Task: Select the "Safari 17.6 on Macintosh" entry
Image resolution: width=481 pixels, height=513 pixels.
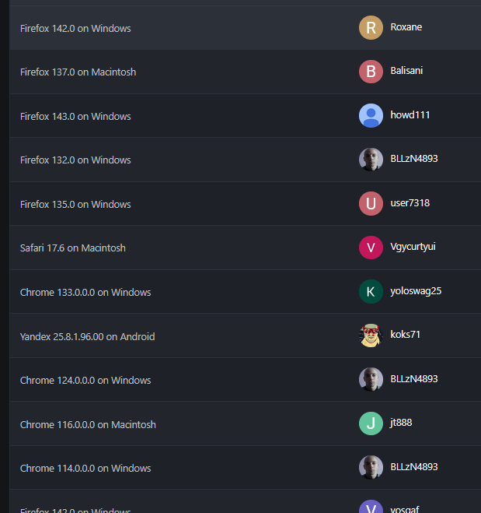Action: coord(73,248)
